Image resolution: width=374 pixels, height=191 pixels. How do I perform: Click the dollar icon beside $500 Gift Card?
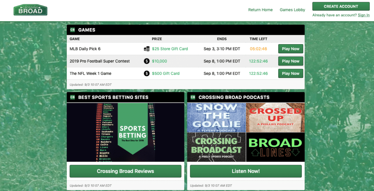pyautogui.click(x=146, y=73)
